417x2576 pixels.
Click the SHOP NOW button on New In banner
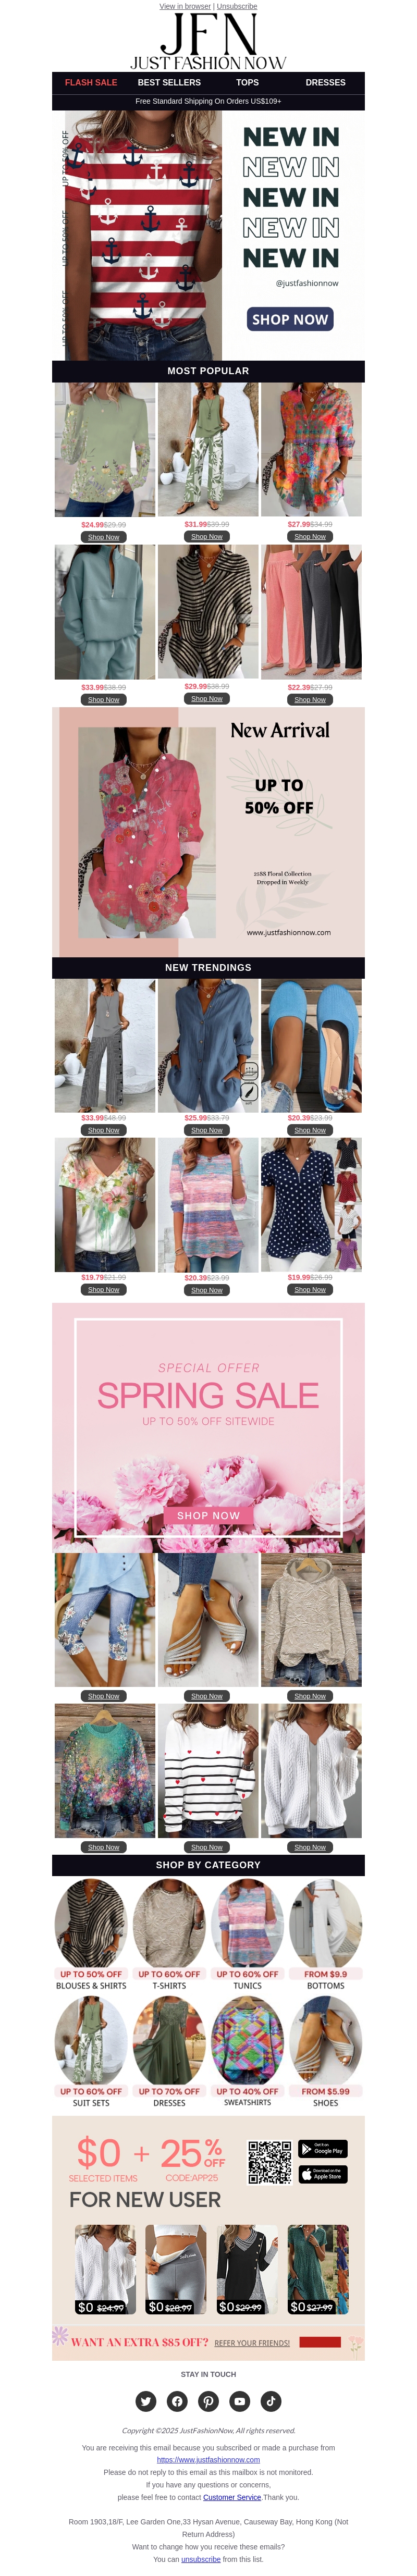click(x=290, y=319)
